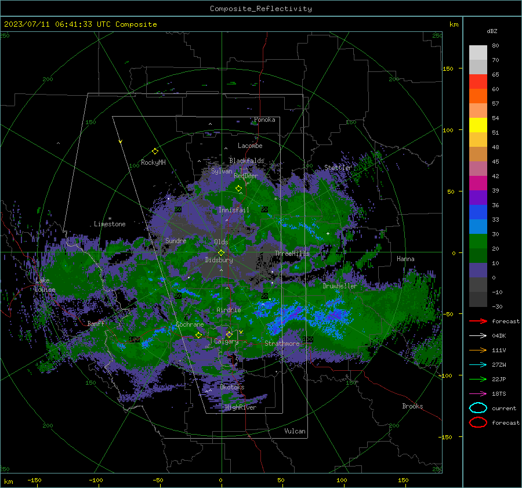Click the Didsbury city label
Viewport: 522px width, 488px height.
coord(219,260)
